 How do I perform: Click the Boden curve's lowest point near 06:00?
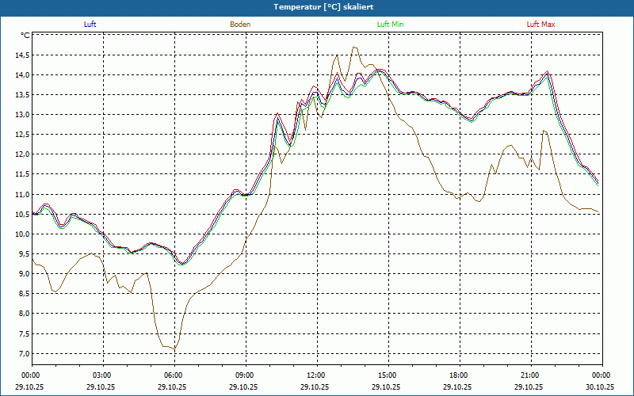click(x=175, y=349)
